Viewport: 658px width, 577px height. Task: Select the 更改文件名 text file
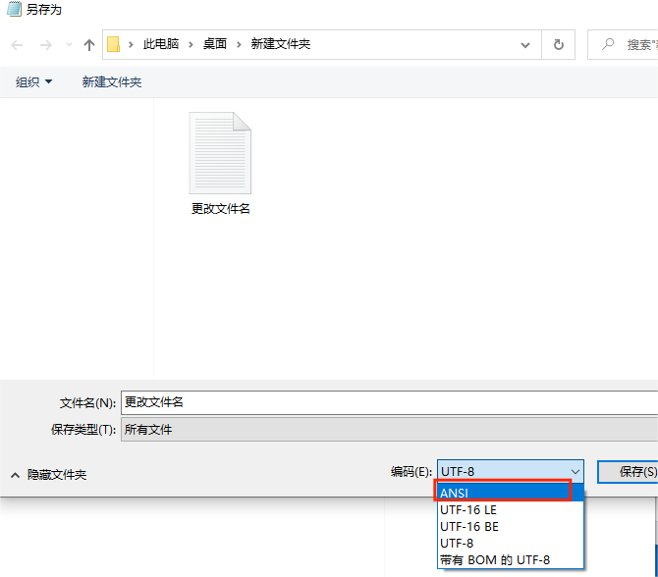point(220,163)
